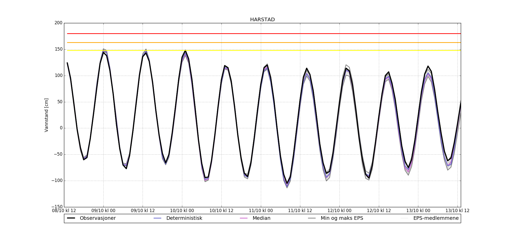Image resolution: width=512 pixels, height=230 pixels.
Task: Select the Deterministisk legend label
Action: coord(184,218)
